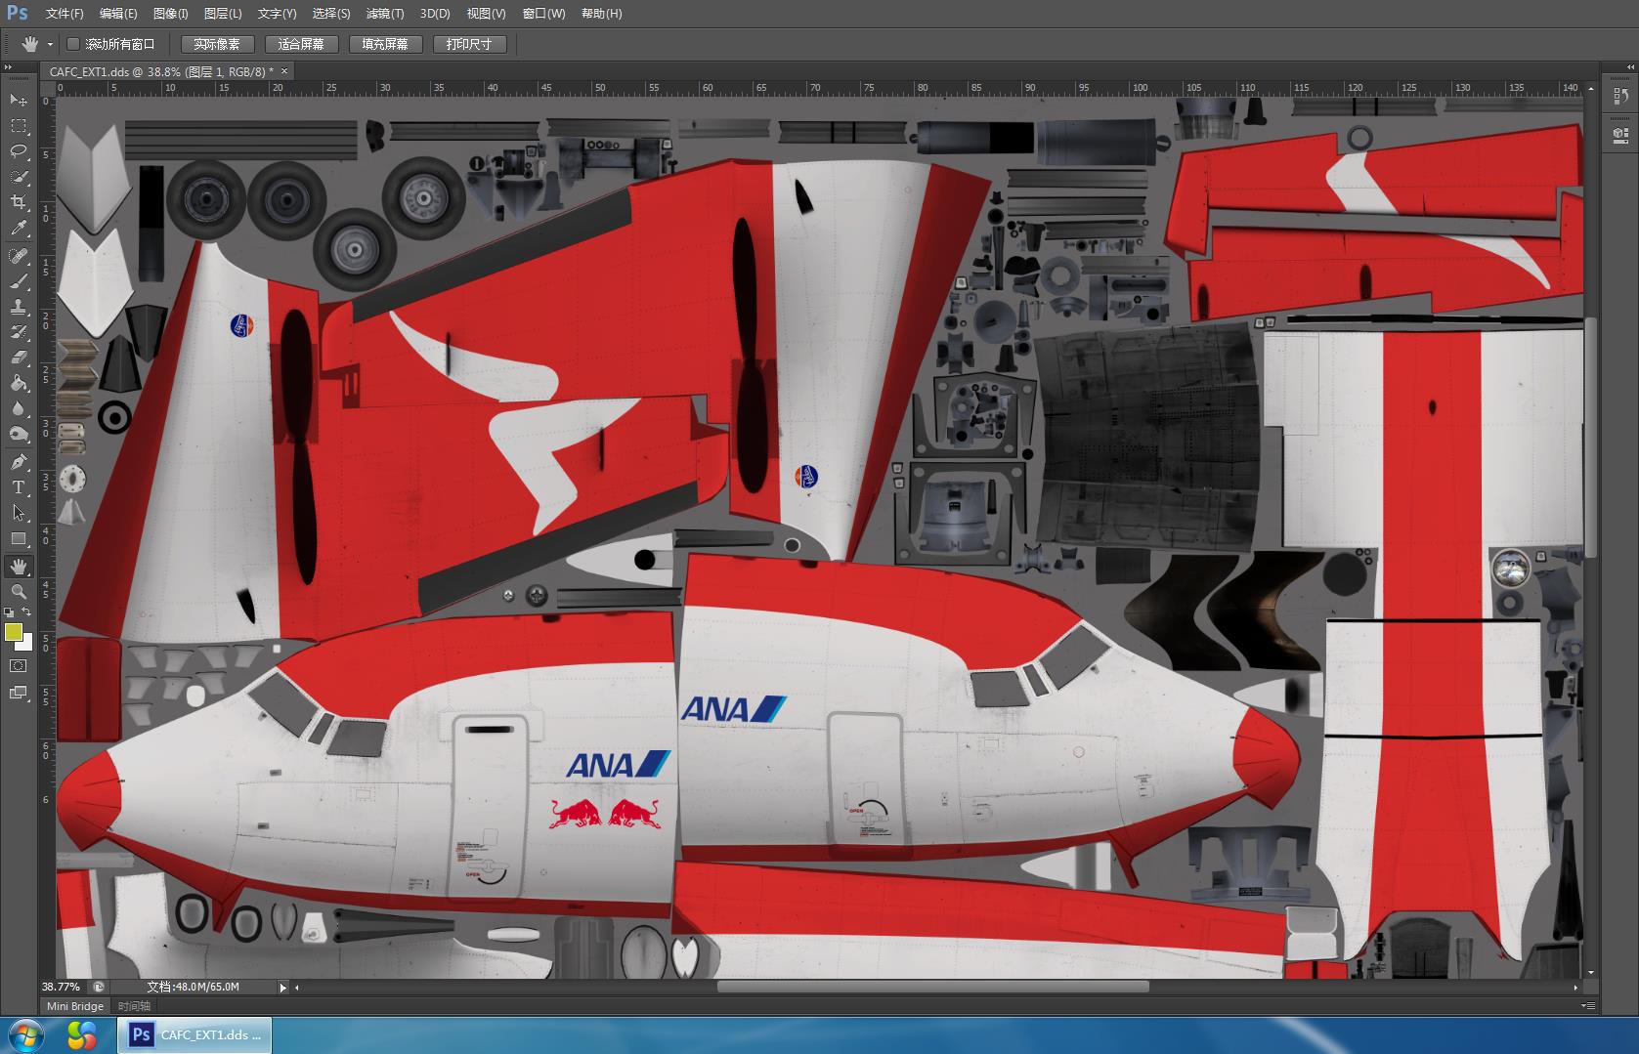Select the History Brush tool
This screenshot has height=1054, width=1639.
coord(19,332)
